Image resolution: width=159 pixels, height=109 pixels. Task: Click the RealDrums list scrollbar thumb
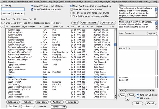115,45
